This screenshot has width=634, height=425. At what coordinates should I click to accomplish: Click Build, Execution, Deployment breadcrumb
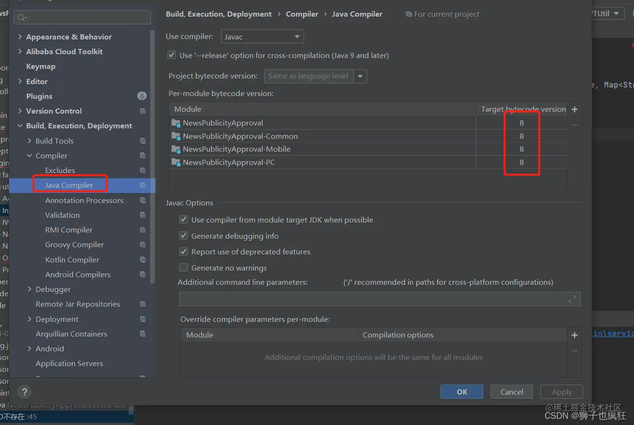[x=219, y=14]
